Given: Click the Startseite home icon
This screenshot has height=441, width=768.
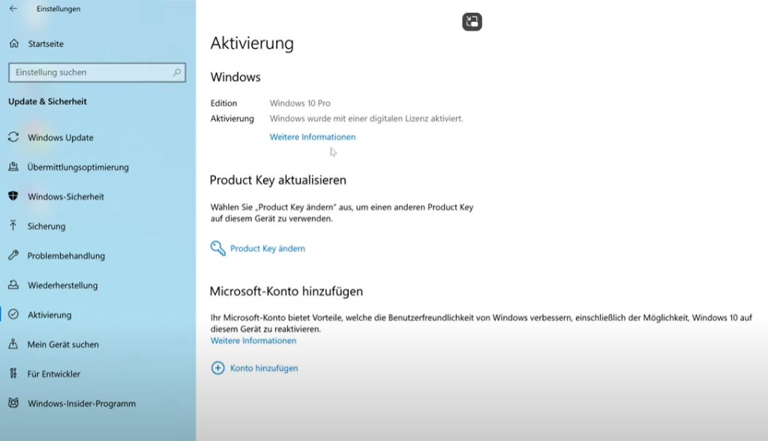Looking at the screenshot, I should [13, 44].
